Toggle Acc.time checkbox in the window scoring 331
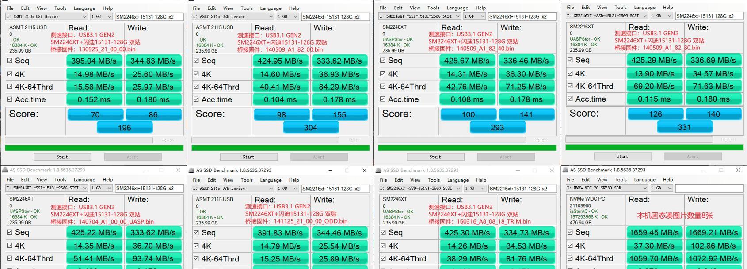 click(570, 99)
